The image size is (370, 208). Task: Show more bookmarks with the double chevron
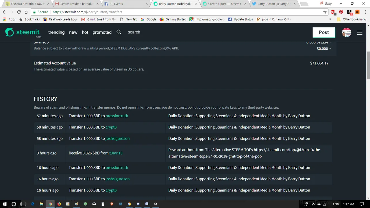coord(330,19)
